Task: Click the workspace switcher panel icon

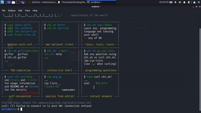Action: point(22,2)
